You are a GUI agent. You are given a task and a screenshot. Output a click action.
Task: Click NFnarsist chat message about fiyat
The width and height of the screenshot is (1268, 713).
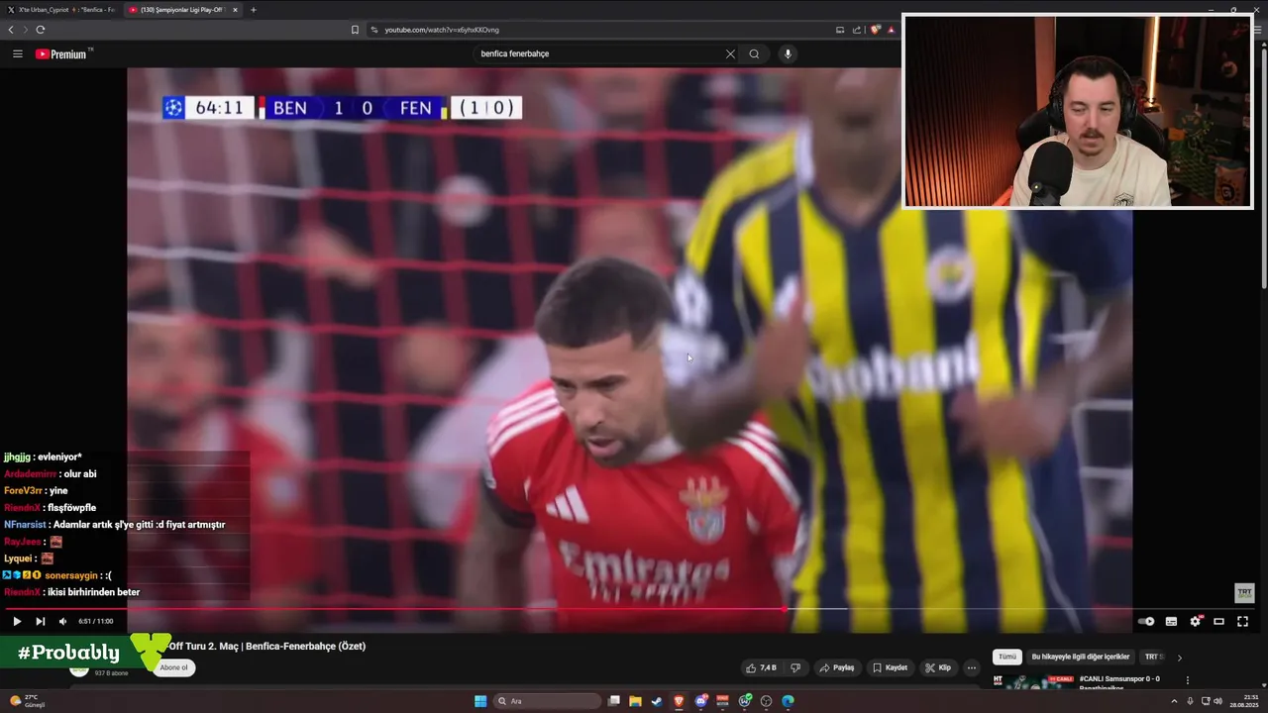115,525
